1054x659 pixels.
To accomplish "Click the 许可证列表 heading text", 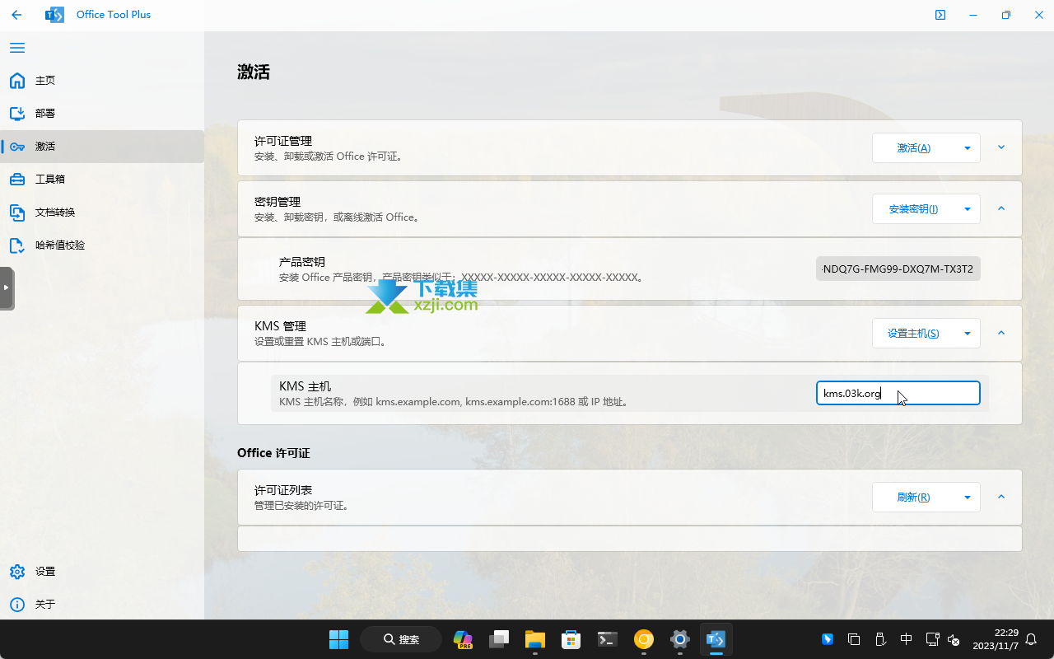I will tap(283, 490).
